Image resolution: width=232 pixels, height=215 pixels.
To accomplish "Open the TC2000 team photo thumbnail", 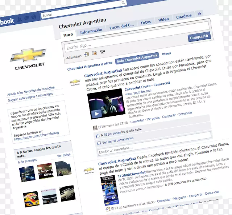I will [x=109, y=190].
